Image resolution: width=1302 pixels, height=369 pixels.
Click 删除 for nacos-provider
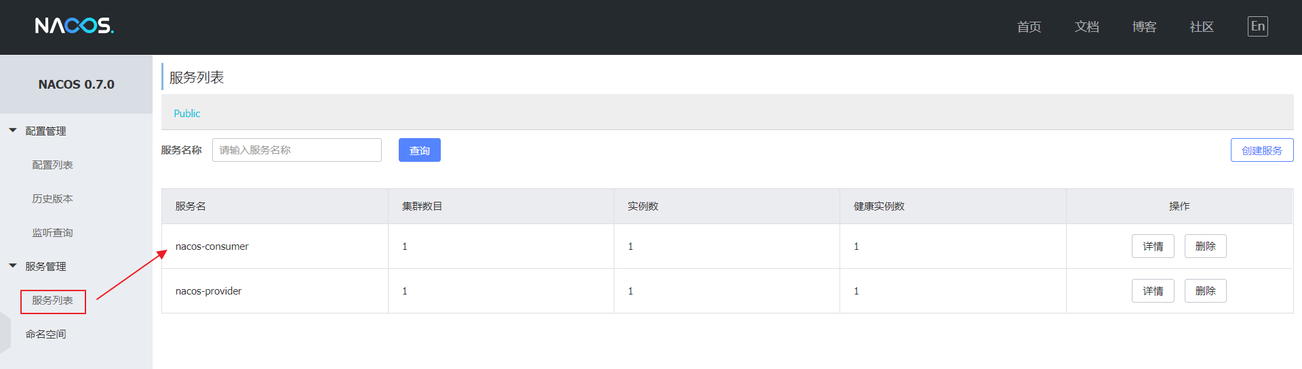click(x=1205, y=290)
